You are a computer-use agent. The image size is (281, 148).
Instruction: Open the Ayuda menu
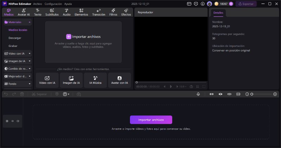pos(68,4)
